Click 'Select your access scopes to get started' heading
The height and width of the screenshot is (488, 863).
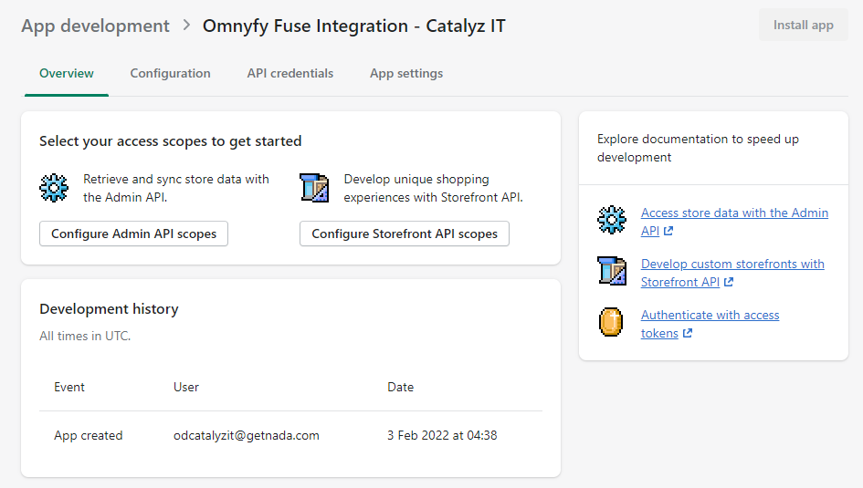[x=170, y=141]
